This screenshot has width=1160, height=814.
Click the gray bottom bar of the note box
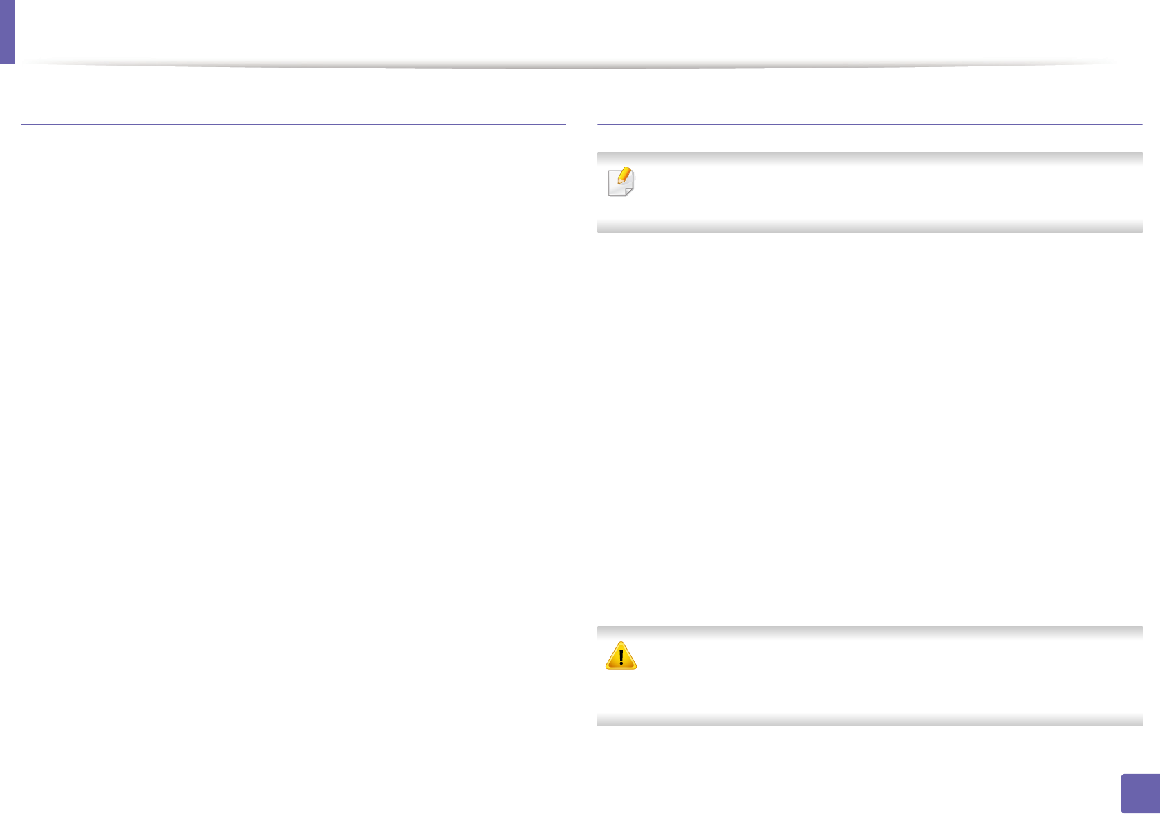pyautogui.click(x=870, y=227)
